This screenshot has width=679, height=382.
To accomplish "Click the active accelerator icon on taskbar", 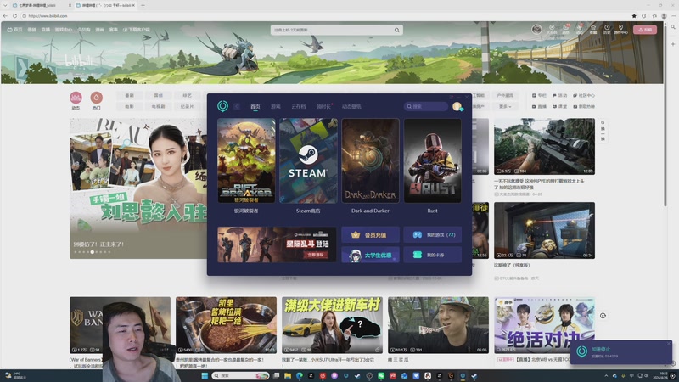I will click(x=463, y=375).
